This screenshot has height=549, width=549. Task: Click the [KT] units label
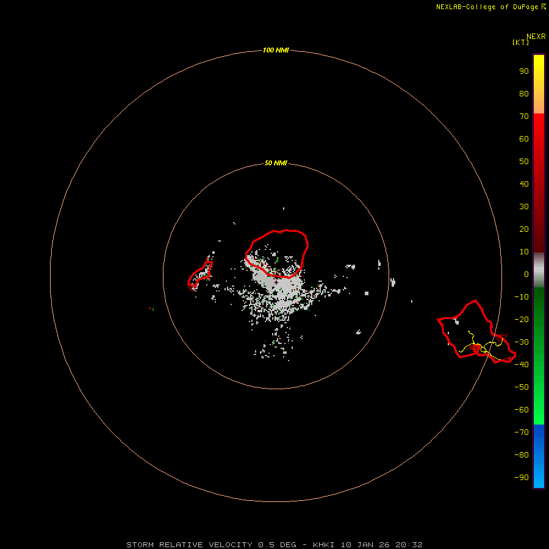[520, 42]
